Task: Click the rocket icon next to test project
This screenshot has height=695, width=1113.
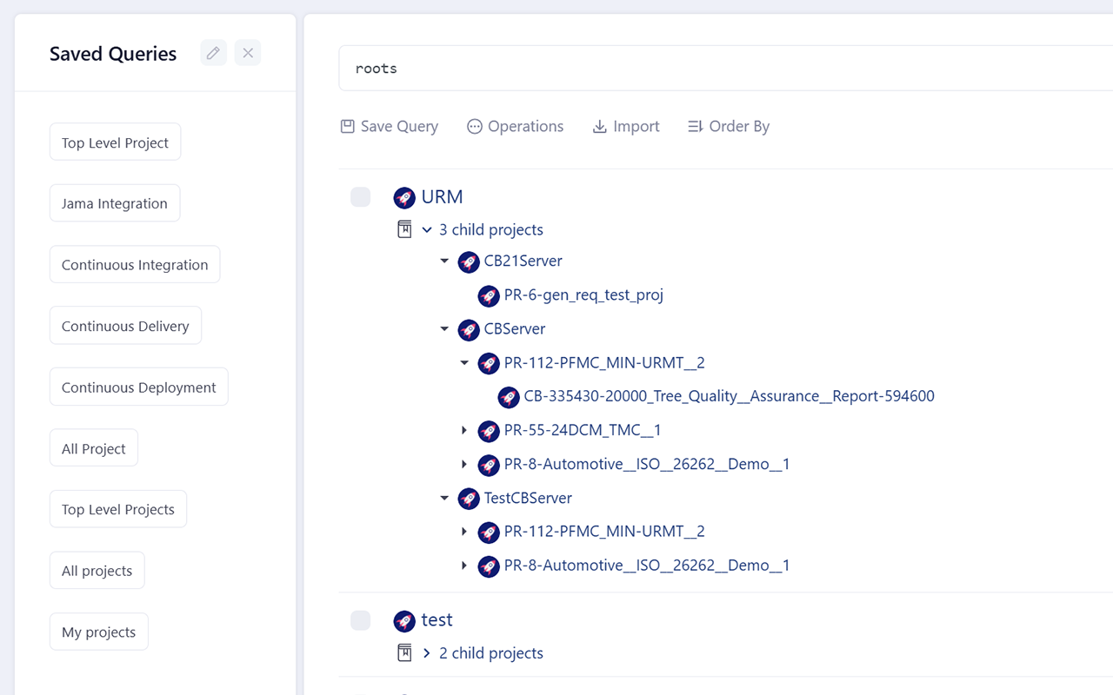Action: 404,620
